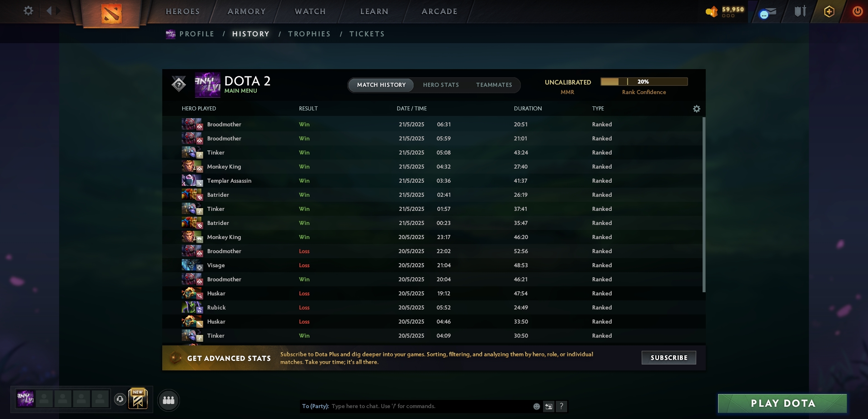Open the large purple profile avatar
This screenshot has width=868, height=419.
click(207, 85)
